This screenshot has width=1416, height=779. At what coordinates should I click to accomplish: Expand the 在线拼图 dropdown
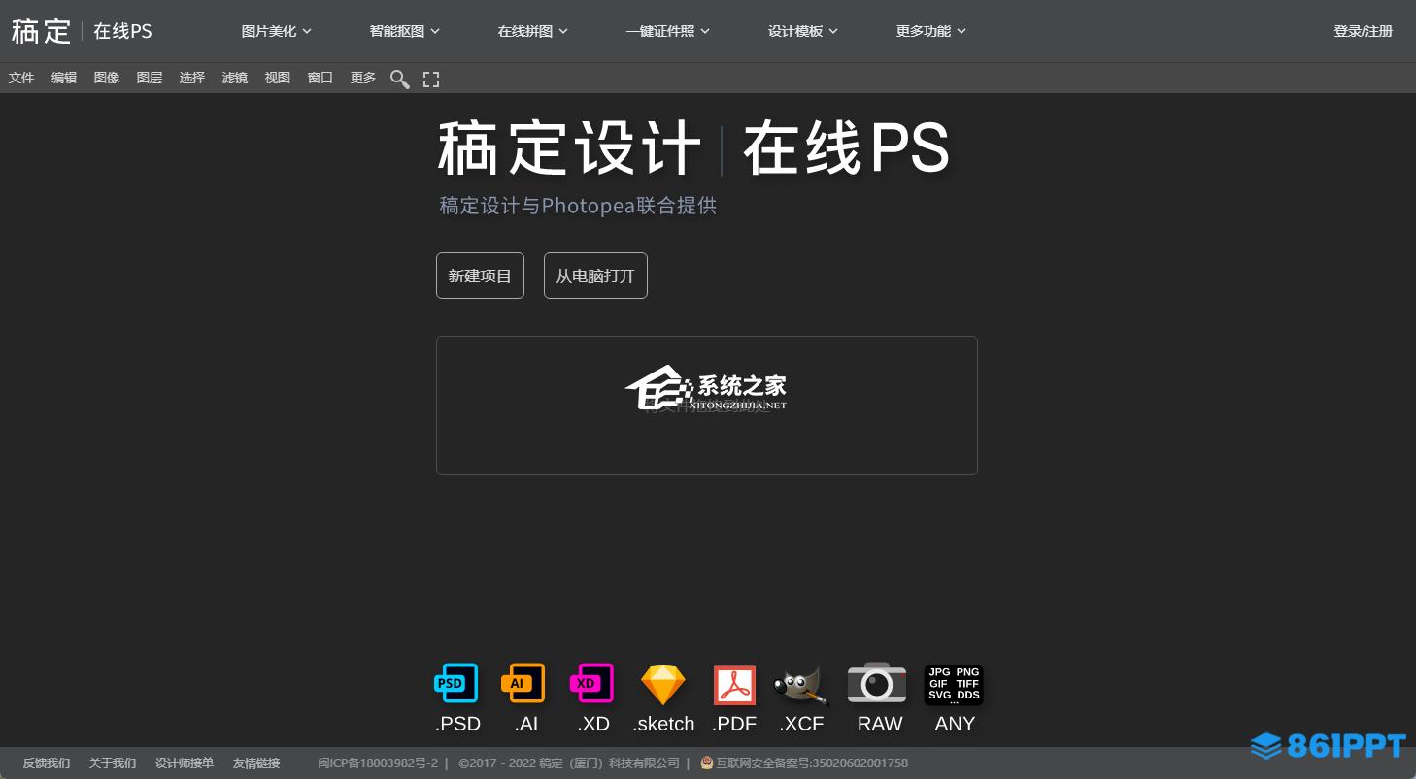pyautogui.click(x=533, y=31)
